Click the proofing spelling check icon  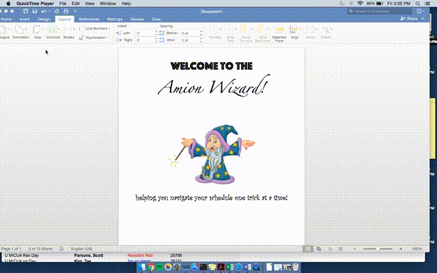pos(62,248)
